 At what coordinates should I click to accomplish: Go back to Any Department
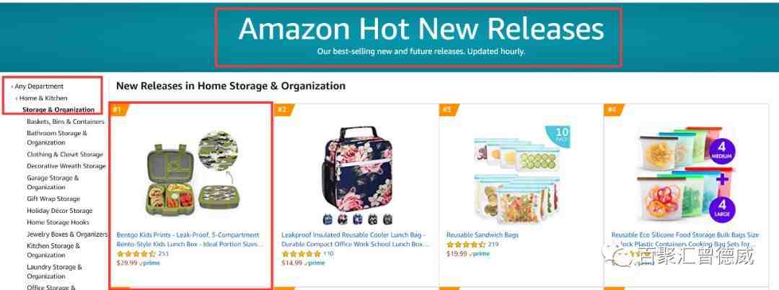click(x=39, y=86)
